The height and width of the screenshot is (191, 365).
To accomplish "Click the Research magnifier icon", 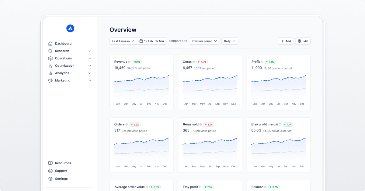I will 50,51.
